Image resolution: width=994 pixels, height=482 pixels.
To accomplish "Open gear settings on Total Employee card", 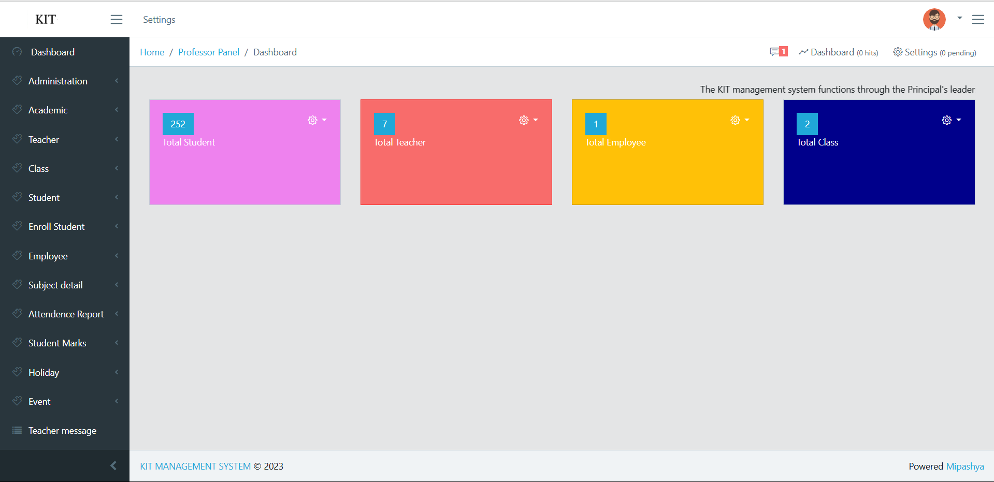I will pyautogui.click(x=735, y=120).
